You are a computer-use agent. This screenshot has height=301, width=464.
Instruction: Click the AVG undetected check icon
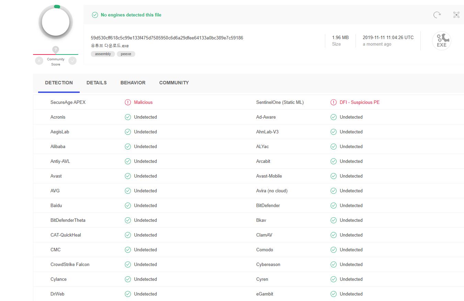click(x=128, y=191)
